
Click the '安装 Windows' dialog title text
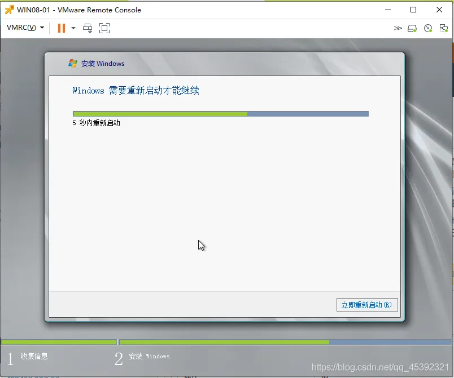coord(103,64)
